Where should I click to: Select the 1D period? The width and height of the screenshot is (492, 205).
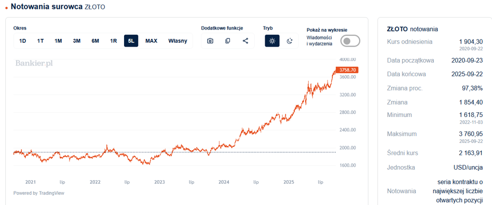point(23,41)
